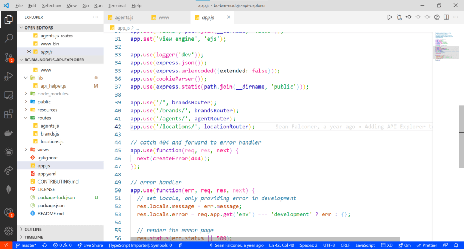
Task: Open the Manage settings gear
Action: (x=8, y=231)
